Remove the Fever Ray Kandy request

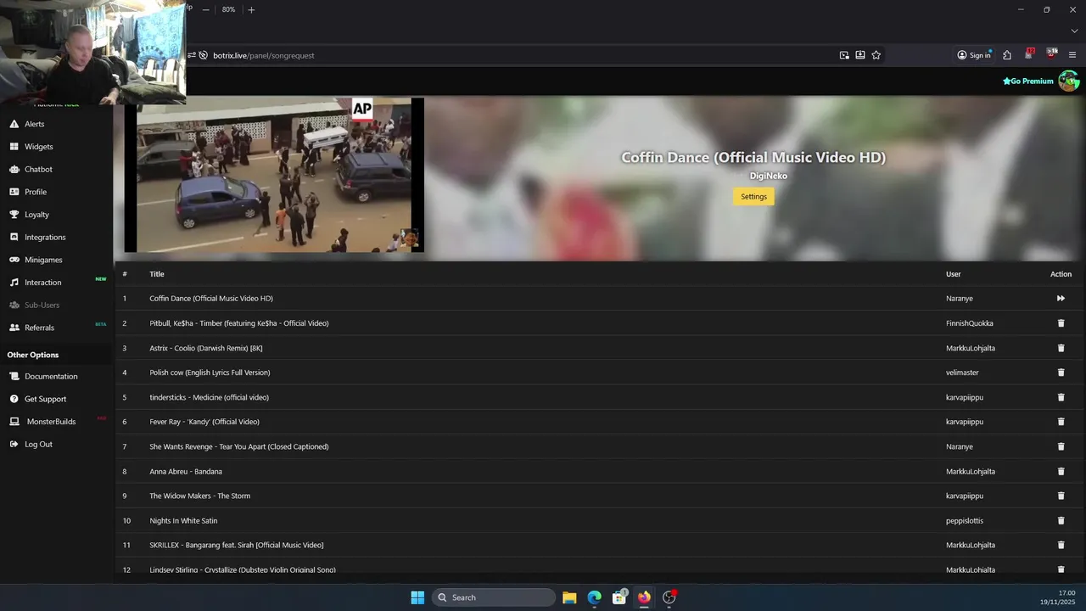[x=1061, y=422]
